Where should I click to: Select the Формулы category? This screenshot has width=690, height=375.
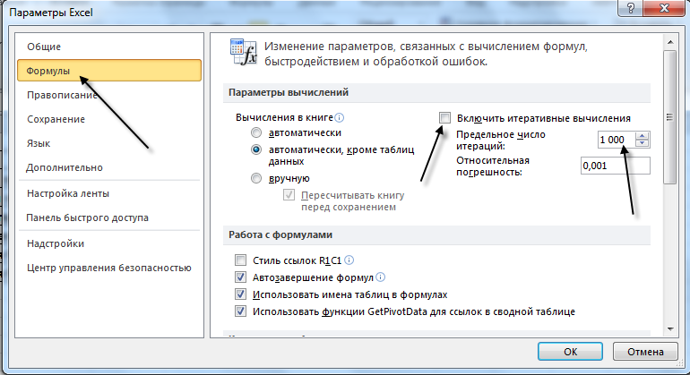(x=109, y=71)
